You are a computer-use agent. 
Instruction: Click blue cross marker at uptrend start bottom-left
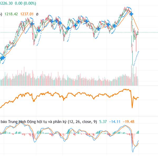tap(3, 58)
